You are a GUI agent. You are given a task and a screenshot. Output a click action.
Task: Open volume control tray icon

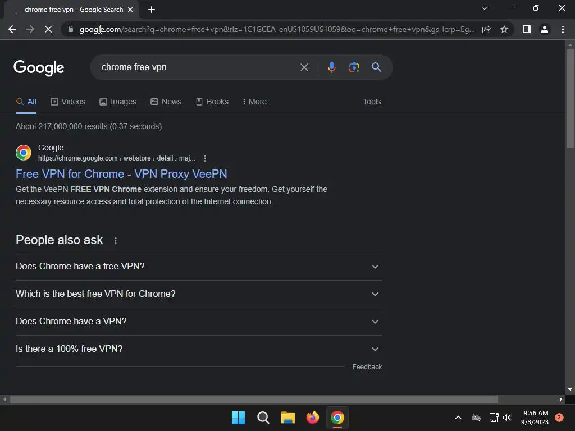click(x=507, y=418)
